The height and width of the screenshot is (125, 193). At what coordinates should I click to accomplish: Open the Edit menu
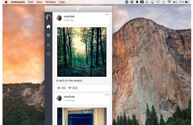pyautogui.click(x=31, y=2)
